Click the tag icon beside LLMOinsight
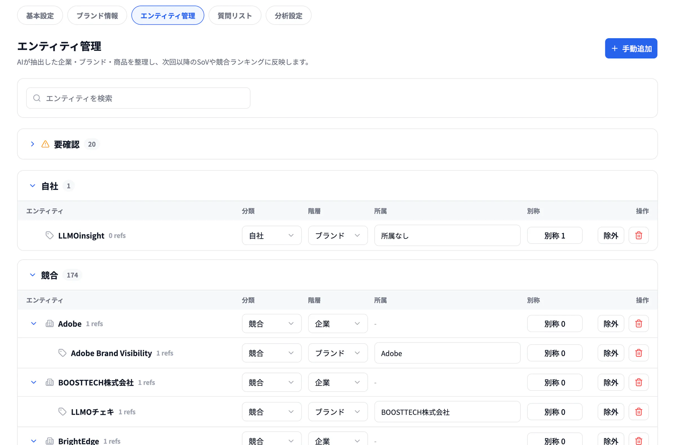674x445 pixels. point(50,235)
